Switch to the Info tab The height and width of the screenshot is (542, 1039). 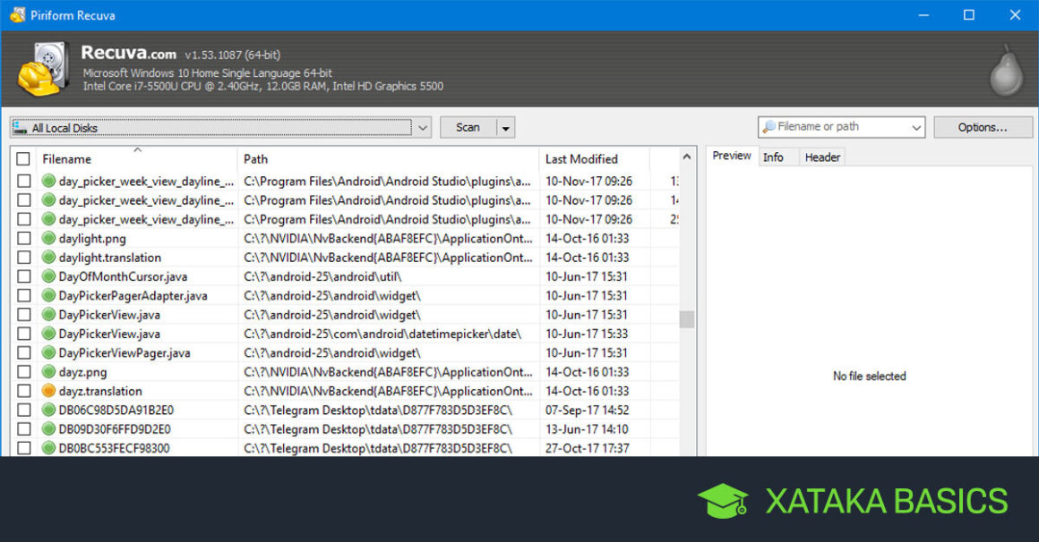pos(773,157)
